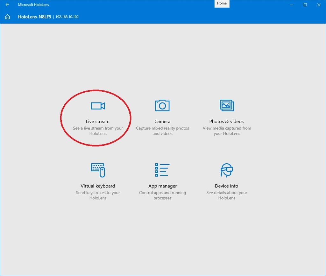Open the Photos & videos gallery icon
The image size is (326, 276).
pos(227,105)
